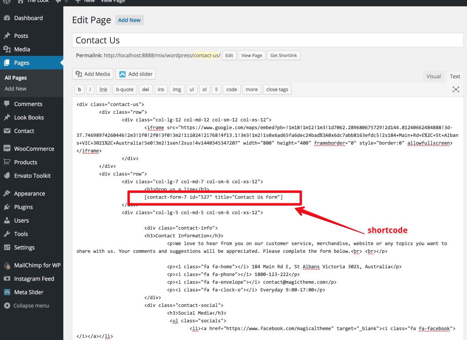The image size is (467, 340).
Task: Click the del quicktag button
Action: click(x=146, y=90)
